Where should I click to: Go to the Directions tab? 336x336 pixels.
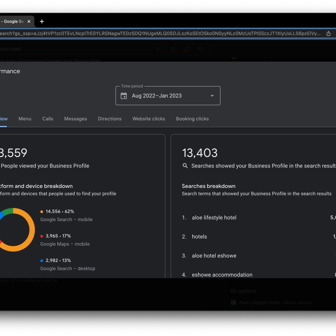click(110, 119)
